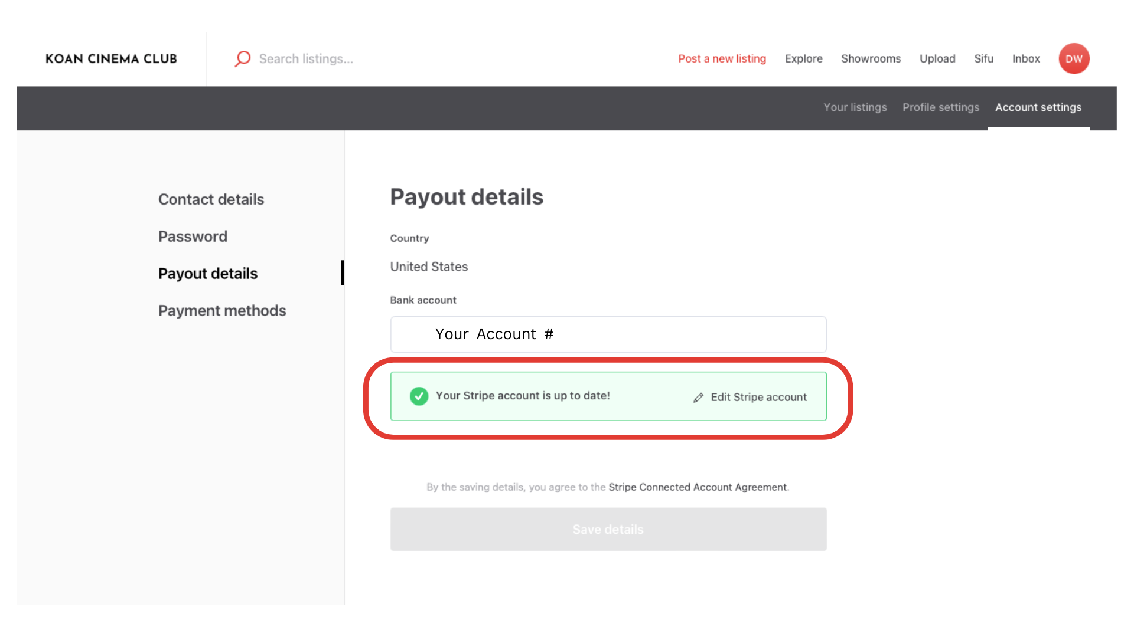The height and width of the screenshot is (637, 1134).
Task: Select Account settings tab
Action: pos(1038,107)
